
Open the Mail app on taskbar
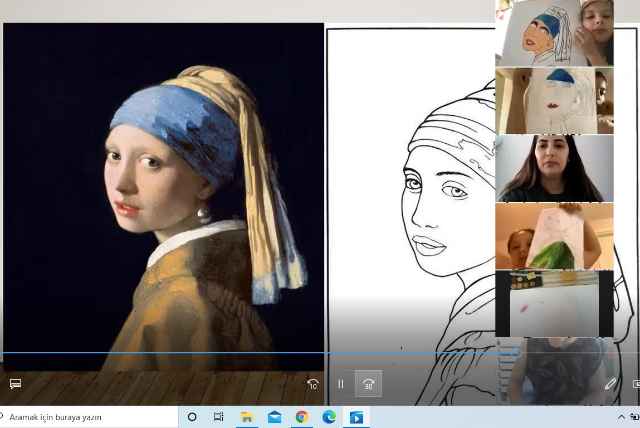[x=274, y=417]
